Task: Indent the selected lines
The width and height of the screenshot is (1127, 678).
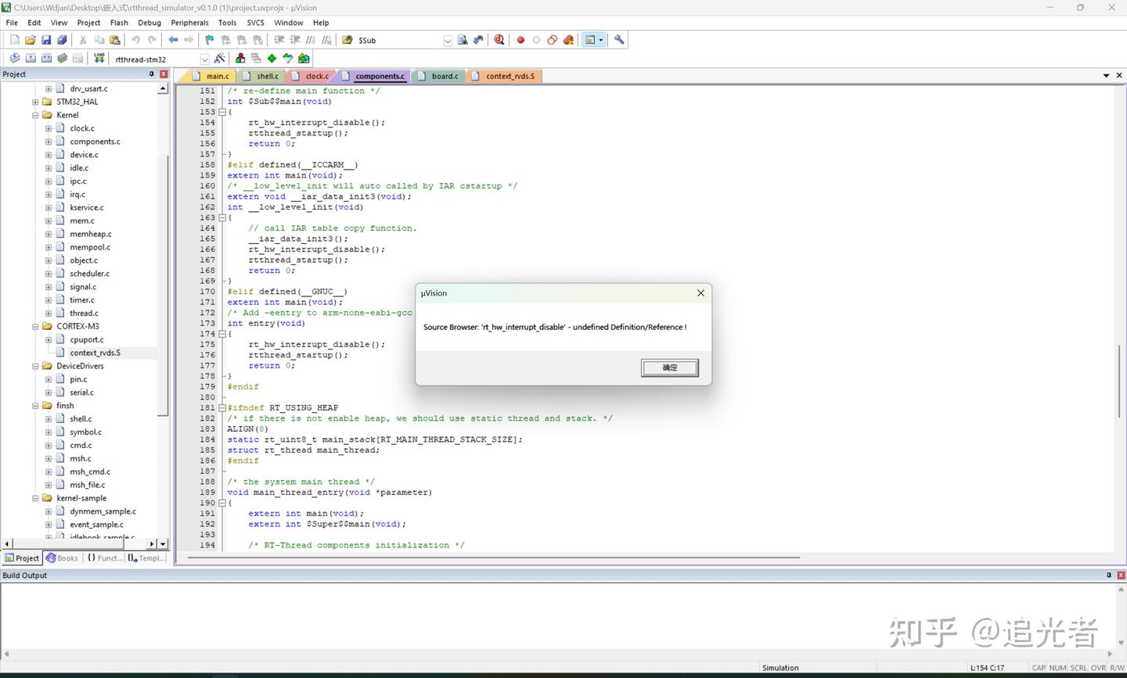Action: coord(279,40)
